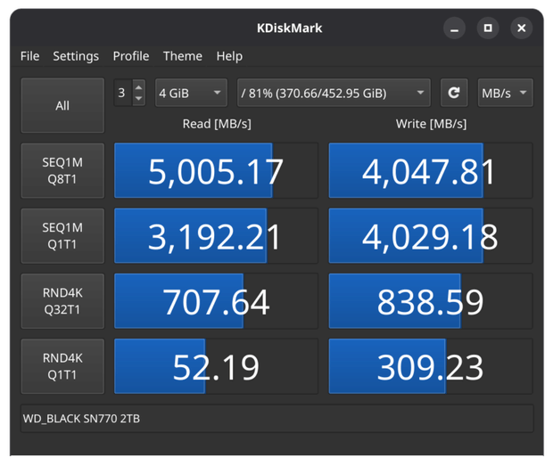
Task: Click the 3,192.21 read result bar
Action: pos(216,235)
